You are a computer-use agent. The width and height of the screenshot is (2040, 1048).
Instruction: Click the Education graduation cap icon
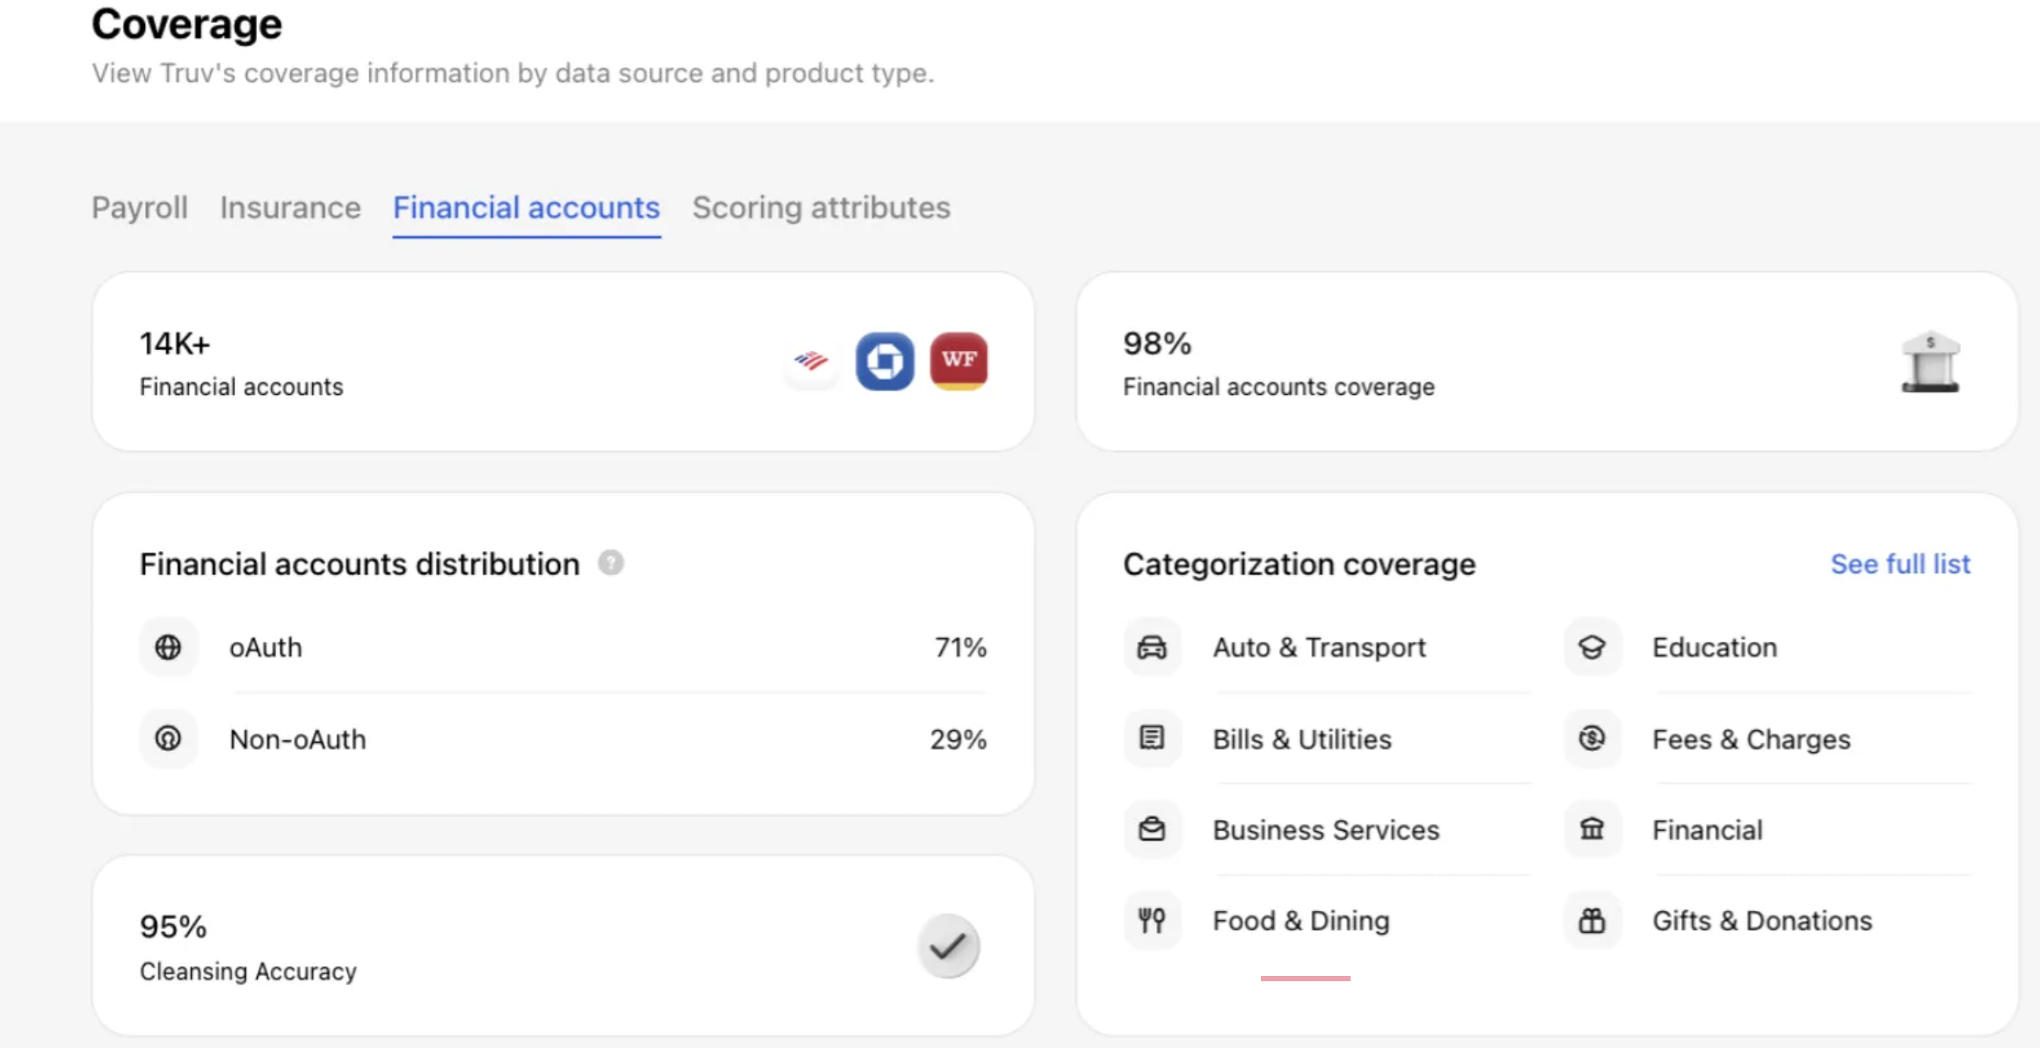pyautogui.click(x=1592, y=647)
